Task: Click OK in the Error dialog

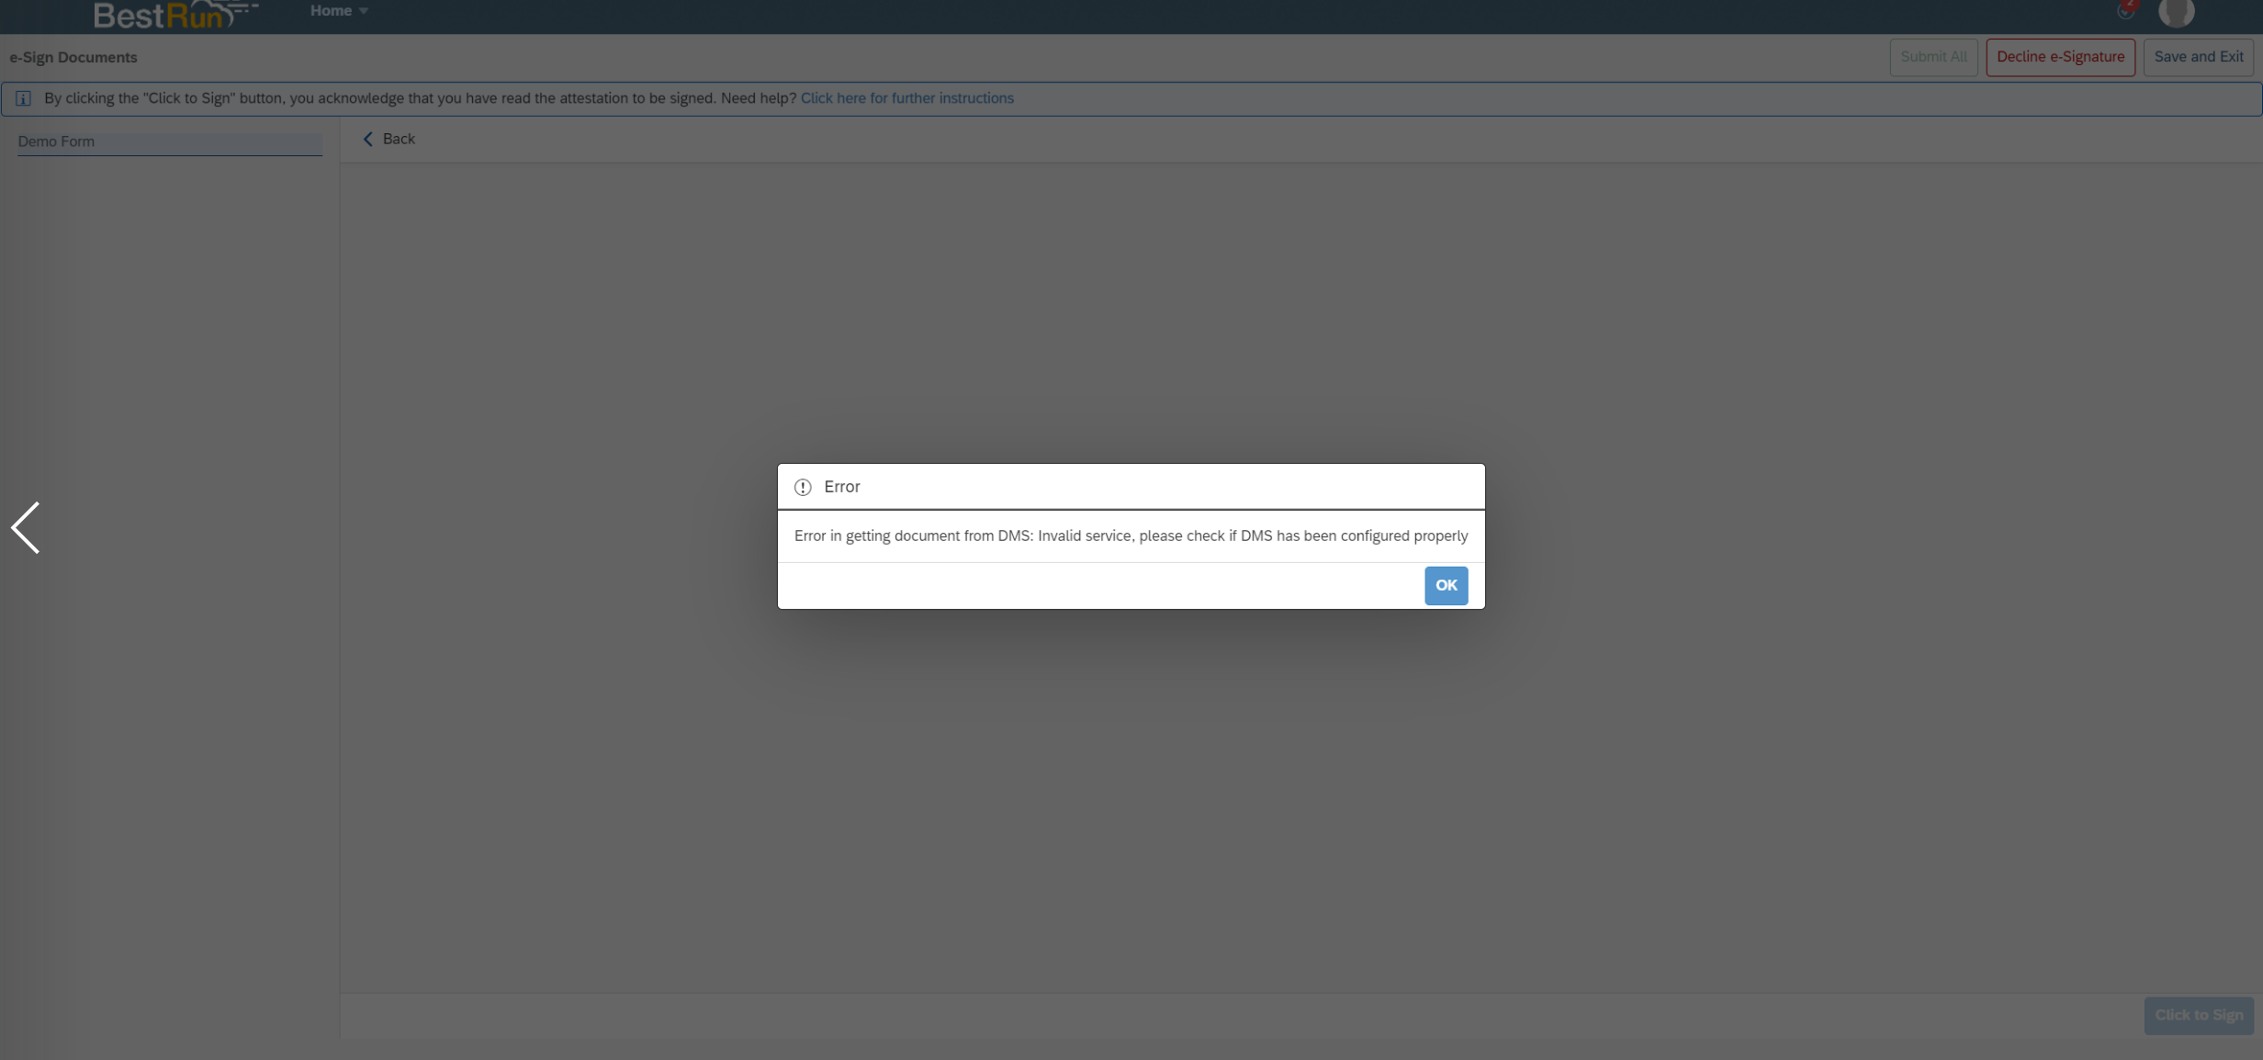Action: coord(1446,585)
